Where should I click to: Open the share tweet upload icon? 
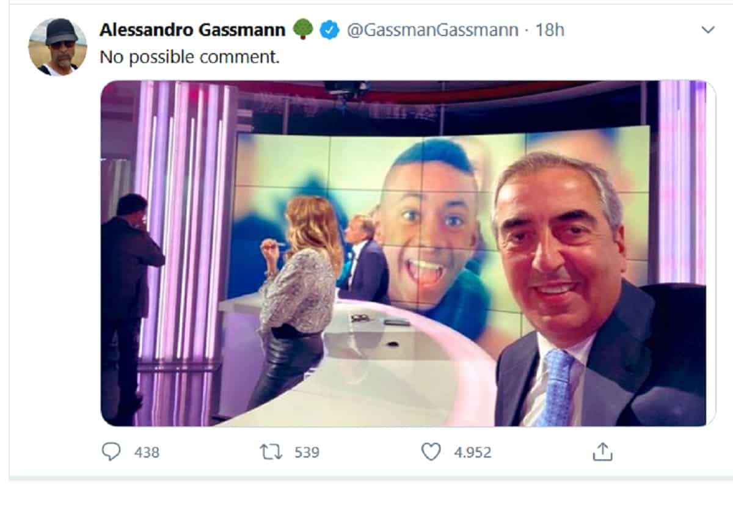602,451
